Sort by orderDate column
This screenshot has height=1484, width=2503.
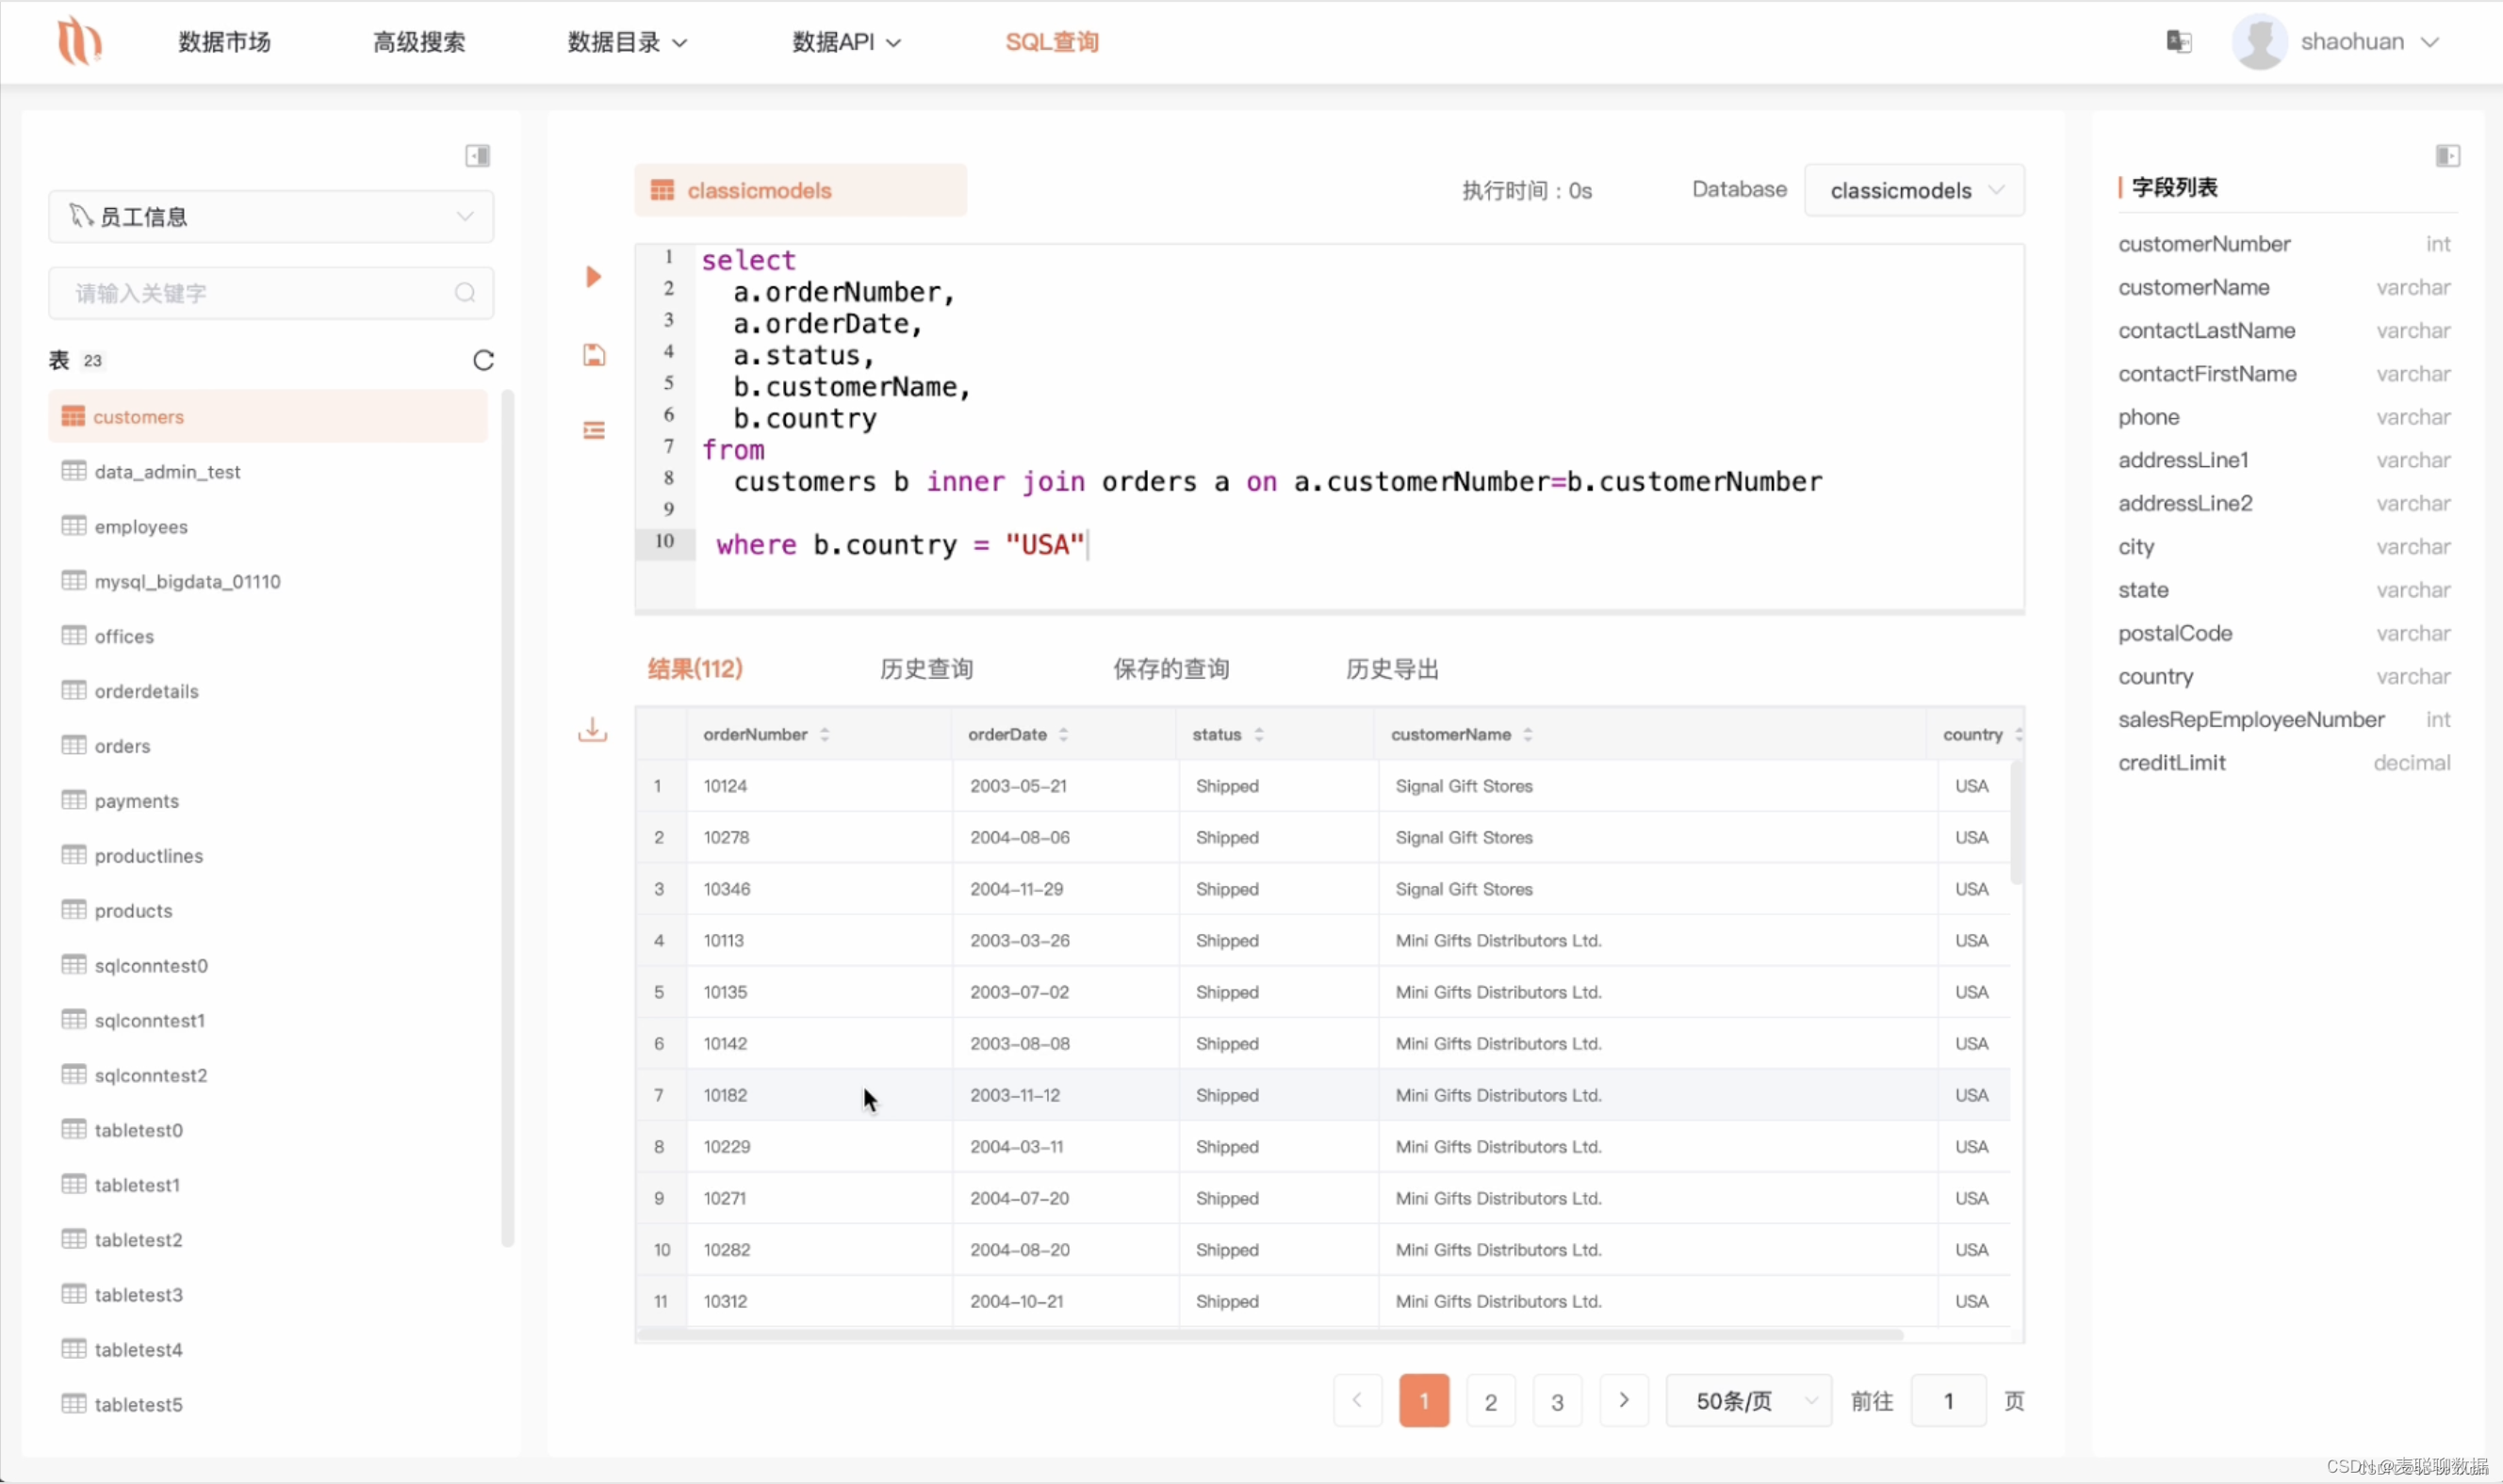[x=1063, y=735]
